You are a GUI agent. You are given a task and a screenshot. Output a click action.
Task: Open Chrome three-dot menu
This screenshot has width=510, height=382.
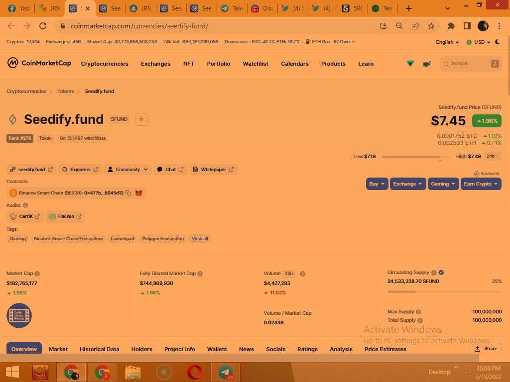point(499,26)
